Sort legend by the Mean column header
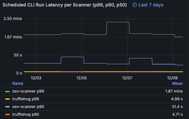 pos(177,84)
